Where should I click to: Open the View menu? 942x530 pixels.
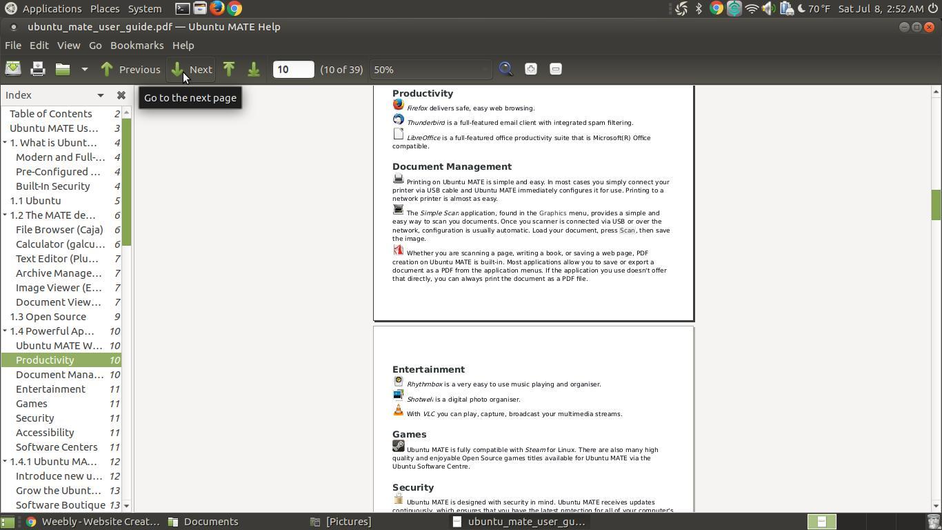click(68, 45)
